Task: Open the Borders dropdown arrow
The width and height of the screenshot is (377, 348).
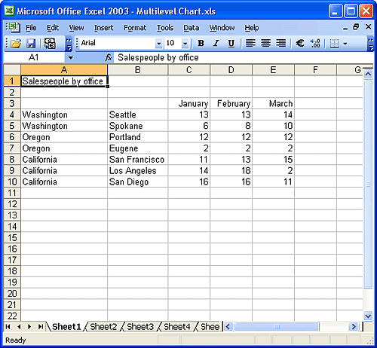Action: (345, 44)
